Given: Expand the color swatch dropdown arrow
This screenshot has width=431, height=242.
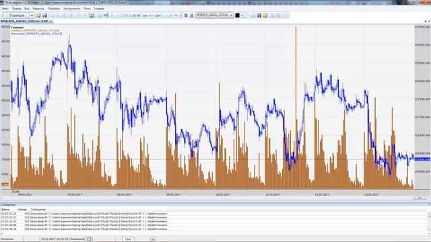Looking at the screenshot, I should 242,15.
